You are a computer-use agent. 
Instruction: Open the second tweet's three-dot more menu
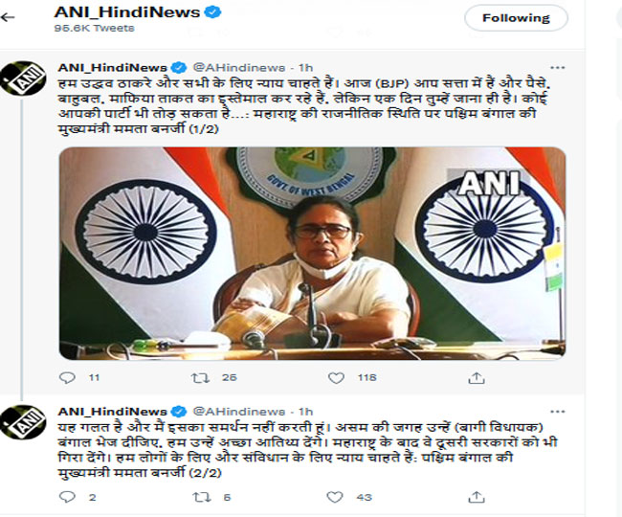pyautogui.click(x=557, y=412)
